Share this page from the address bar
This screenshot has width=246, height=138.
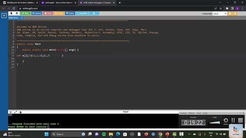[215, 8]
